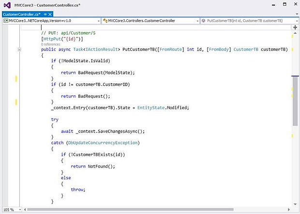Click '_context.Entry(customerTB).State' text
This screenshot has width=300, height=214.
(90, 107)
